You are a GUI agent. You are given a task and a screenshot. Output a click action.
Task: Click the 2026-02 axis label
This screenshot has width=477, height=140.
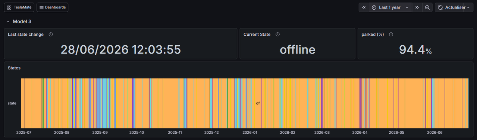(x=288, y=132)
